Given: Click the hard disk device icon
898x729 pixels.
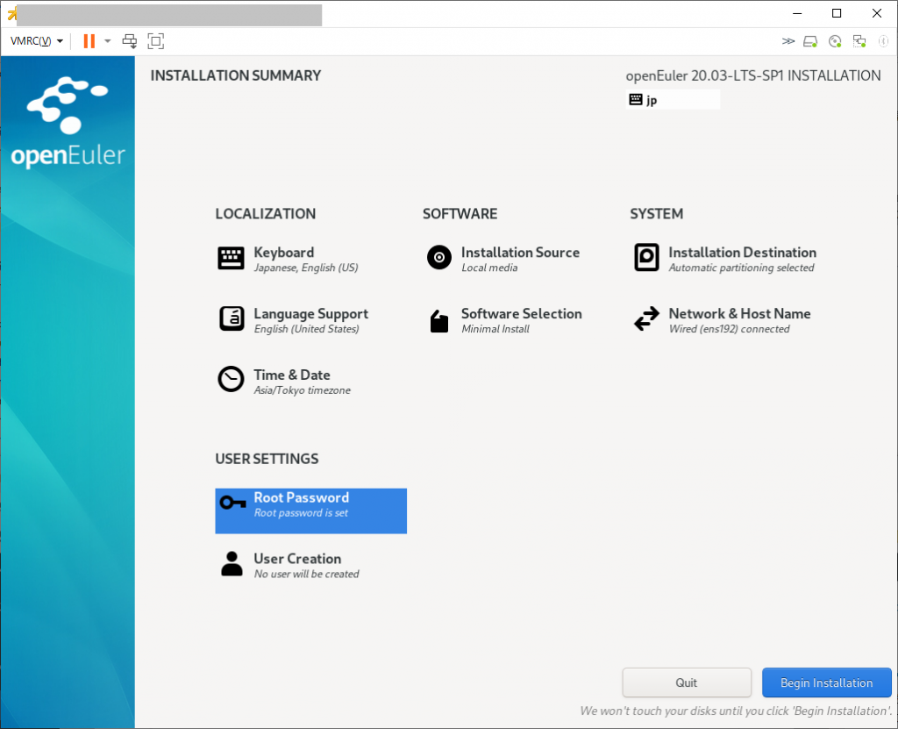Looking at the screenshot, I should tap(810, 40).
